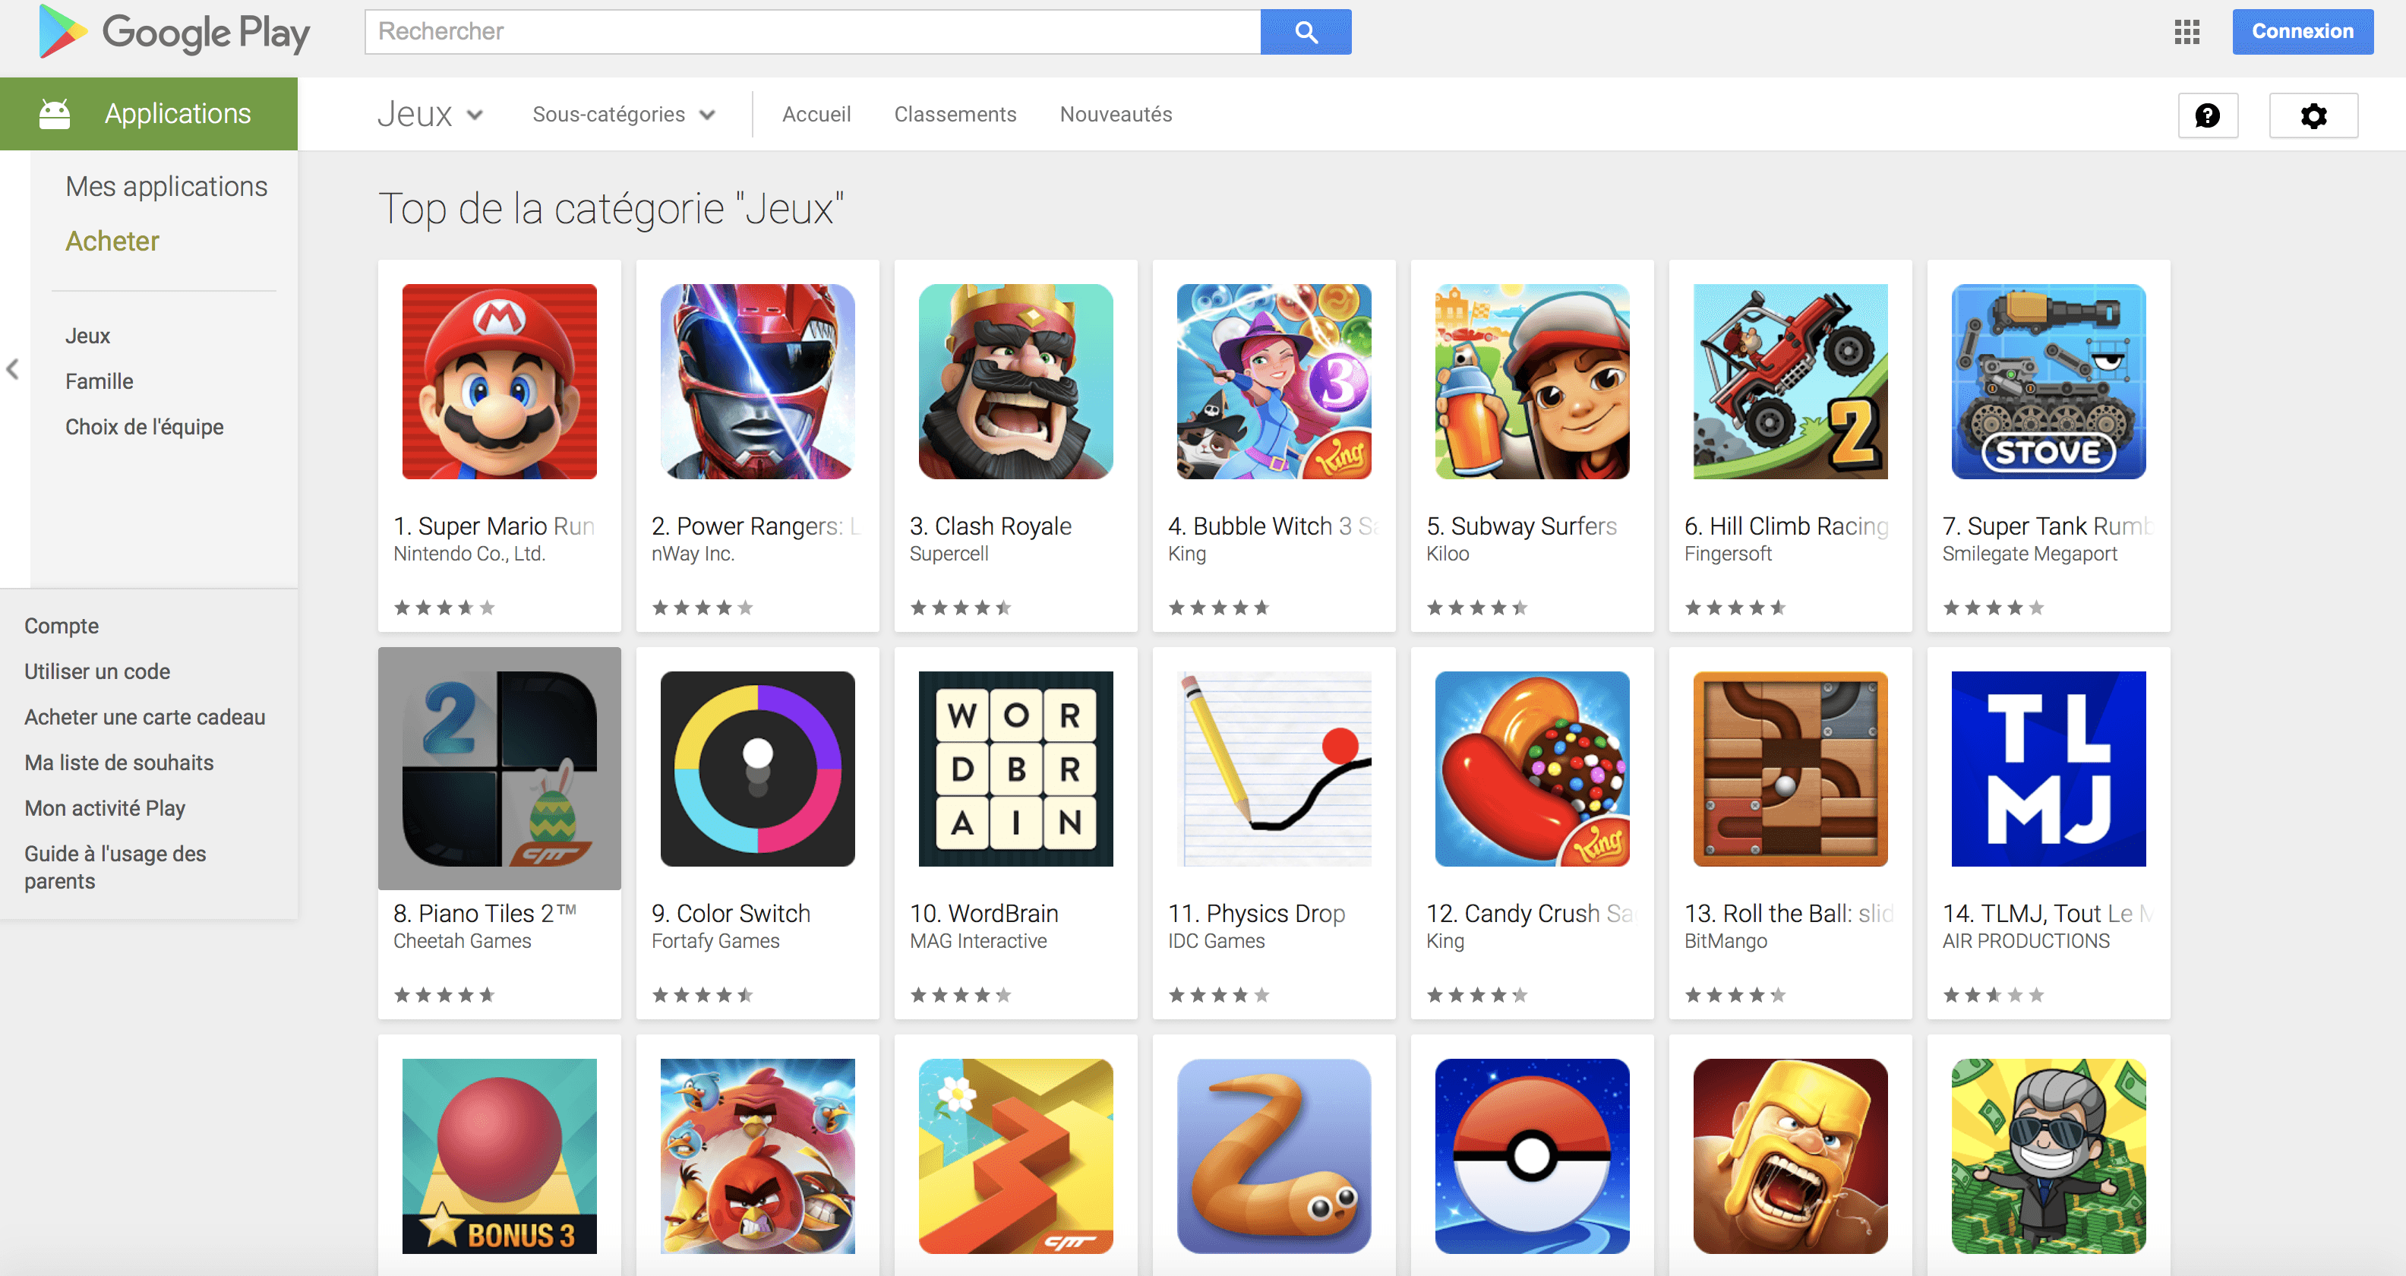Open the Applications sidebar section
The height and width of the screenshot is (1276, 2406).
(x=149, y=114)
